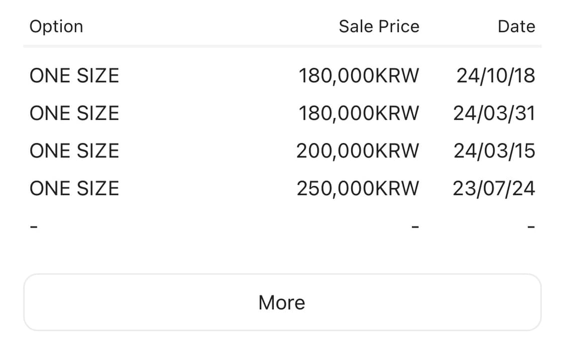Screen dimensions: 565x360
Task: Click the empty dash under the Sale Price column
Action: [415, 227]
